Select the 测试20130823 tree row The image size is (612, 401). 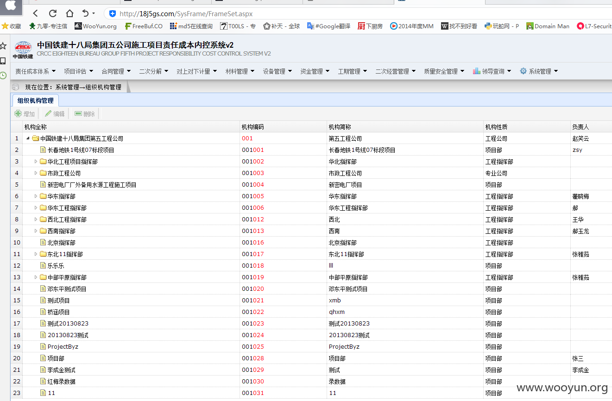tap(311, 324)
